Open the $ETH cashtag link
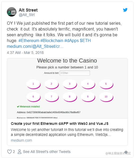This screenshot has width=135, height=159. point(85,41)
